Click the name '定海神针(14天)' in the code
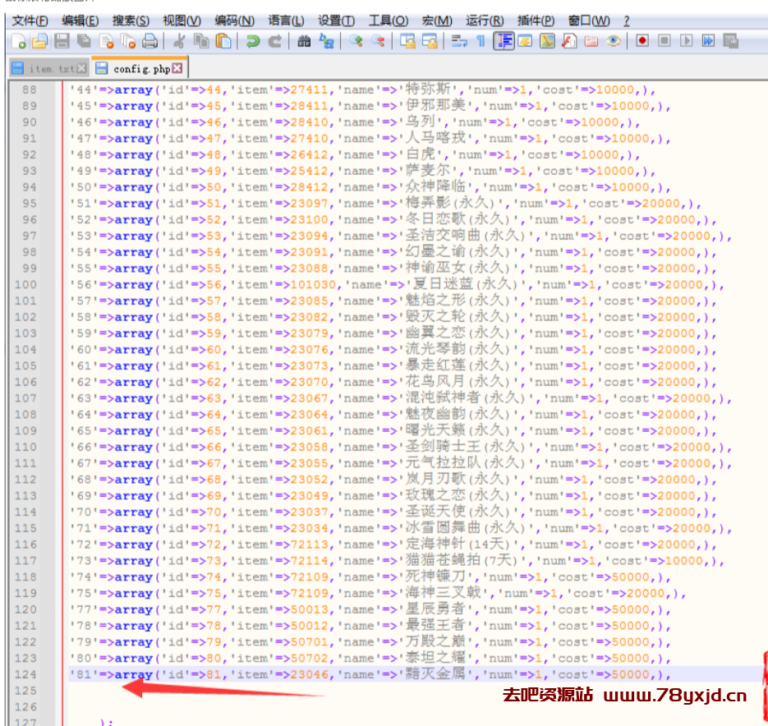The width and height of the screenshot is (768, 726). click(x=458, y=544)
